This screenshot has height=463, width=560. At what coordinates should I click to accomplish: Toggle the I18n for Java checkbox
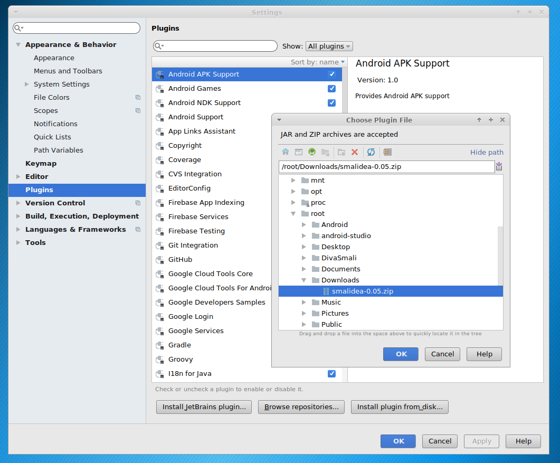click(x=331, y=374)
